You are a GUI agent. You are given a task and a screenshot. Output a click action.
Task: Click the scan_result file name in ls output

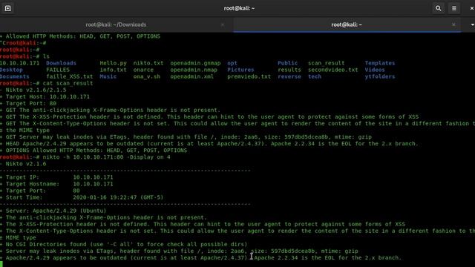pos(327,63)
